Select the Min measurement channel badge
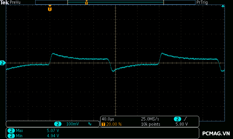Viewport: 233px width, 139px height. pyautogui.click(x=11, y=136)
